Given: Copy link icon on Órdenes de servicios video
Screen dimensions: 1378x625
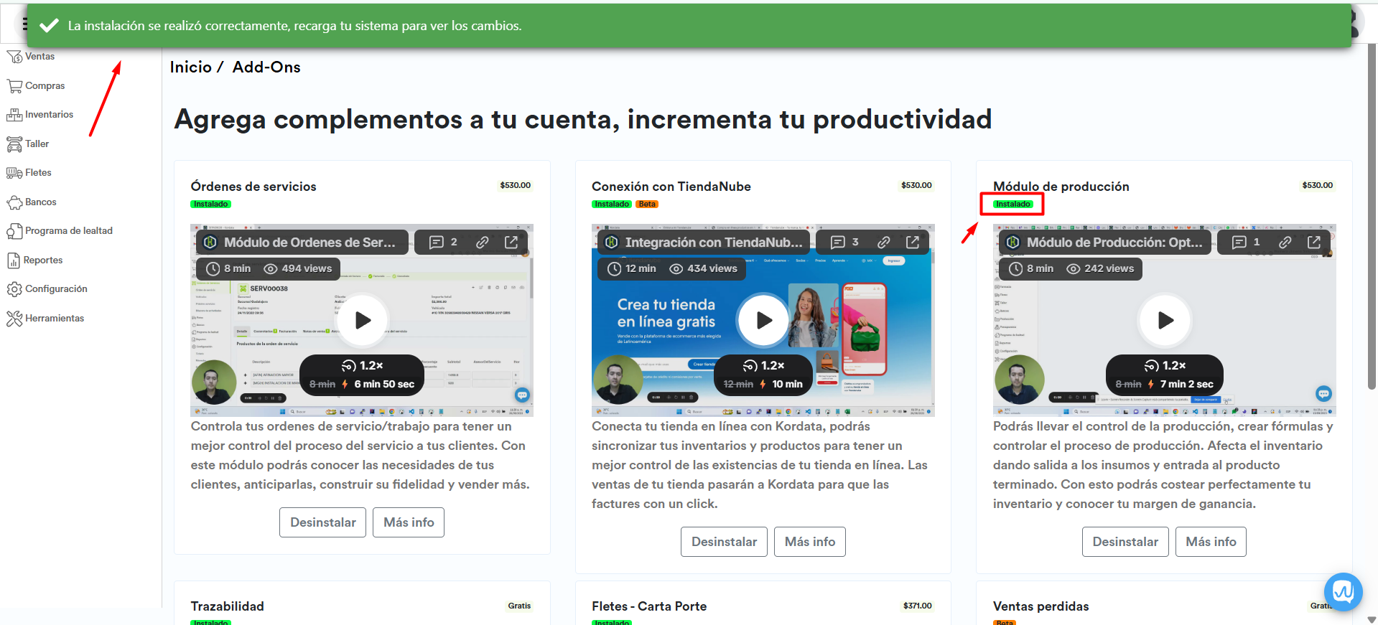Looking at the screenshot, I should pyautogui.click(x=483, y=243).
